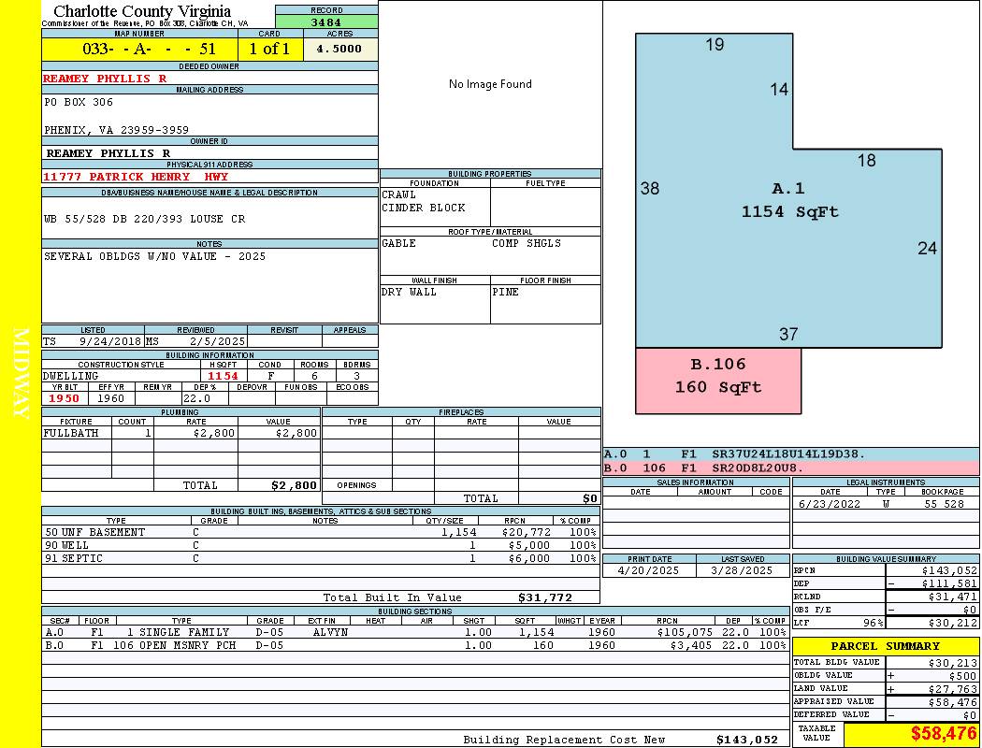982x748 pixels.
Task: Click the blue A.1 1154 SqFt sketch area
Action: click(x=788, y=200)
